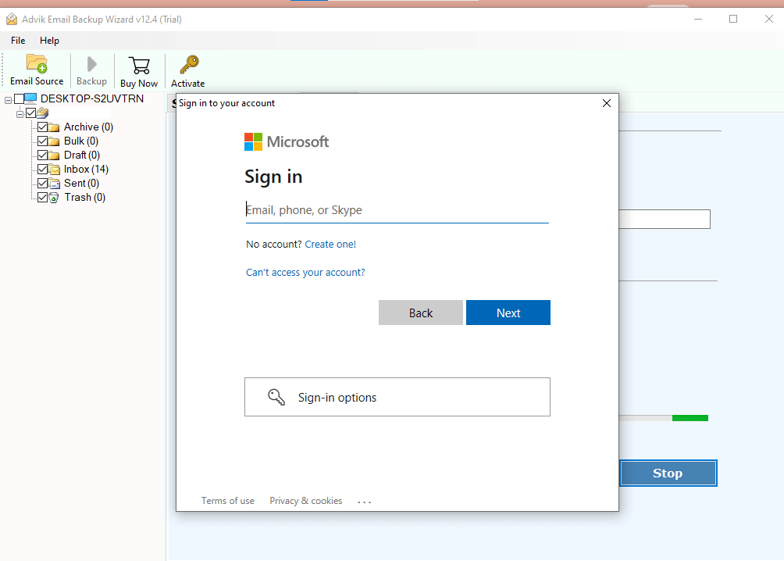Select the Inbox (14) folder label
This screenshot has width=784, height=561.
tap(86, 169)
